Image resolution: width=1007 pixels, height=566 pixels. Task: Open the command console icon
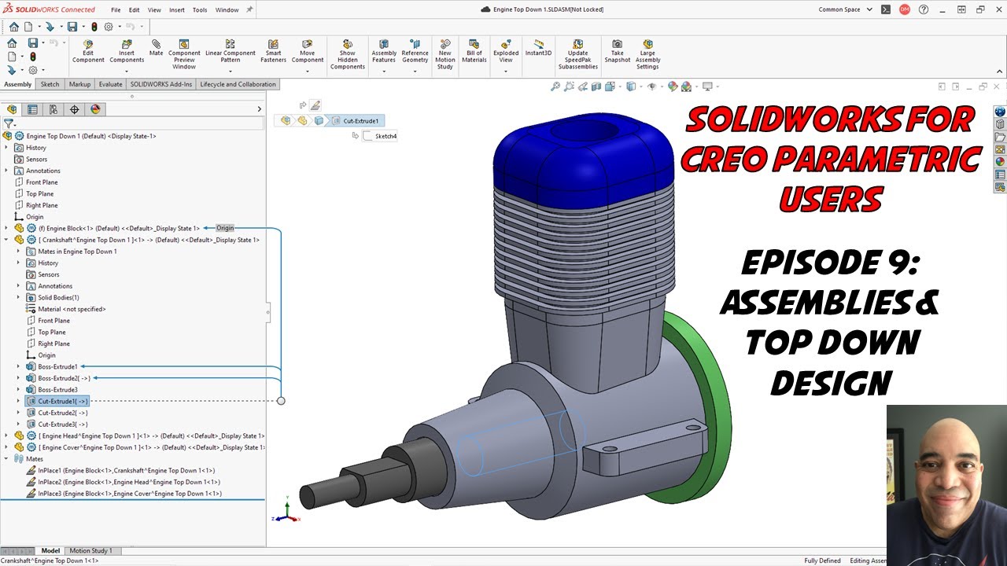coord(886,9)
